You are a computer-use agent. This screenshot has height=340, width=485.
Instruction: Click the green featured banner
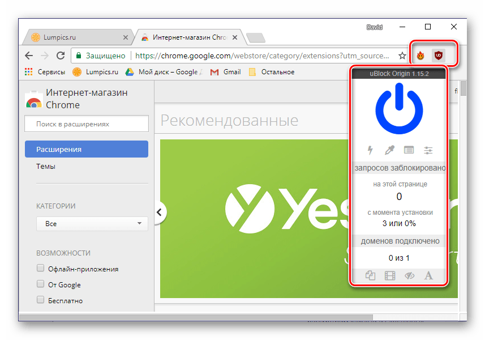tap(254, 219)
